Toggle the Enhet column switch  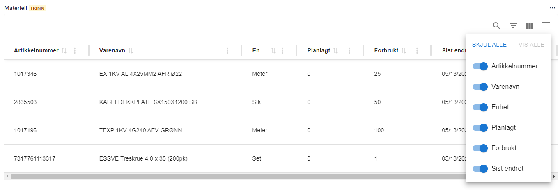point(480,107)
